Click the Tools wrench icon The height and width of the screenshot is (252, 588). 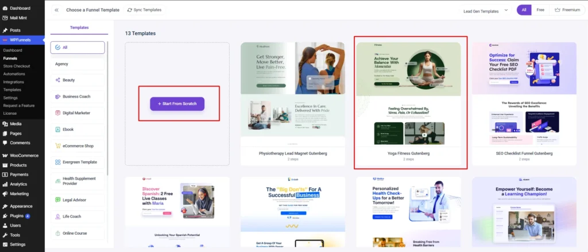5,235
